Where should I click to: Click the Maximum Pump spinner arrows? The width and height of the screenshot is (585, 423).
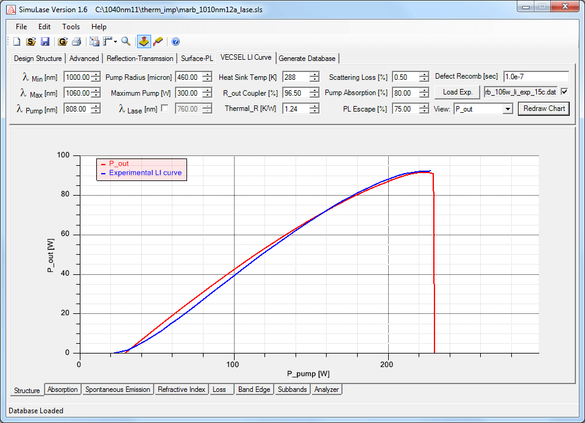pyautogui.click(x=207, y=93)
